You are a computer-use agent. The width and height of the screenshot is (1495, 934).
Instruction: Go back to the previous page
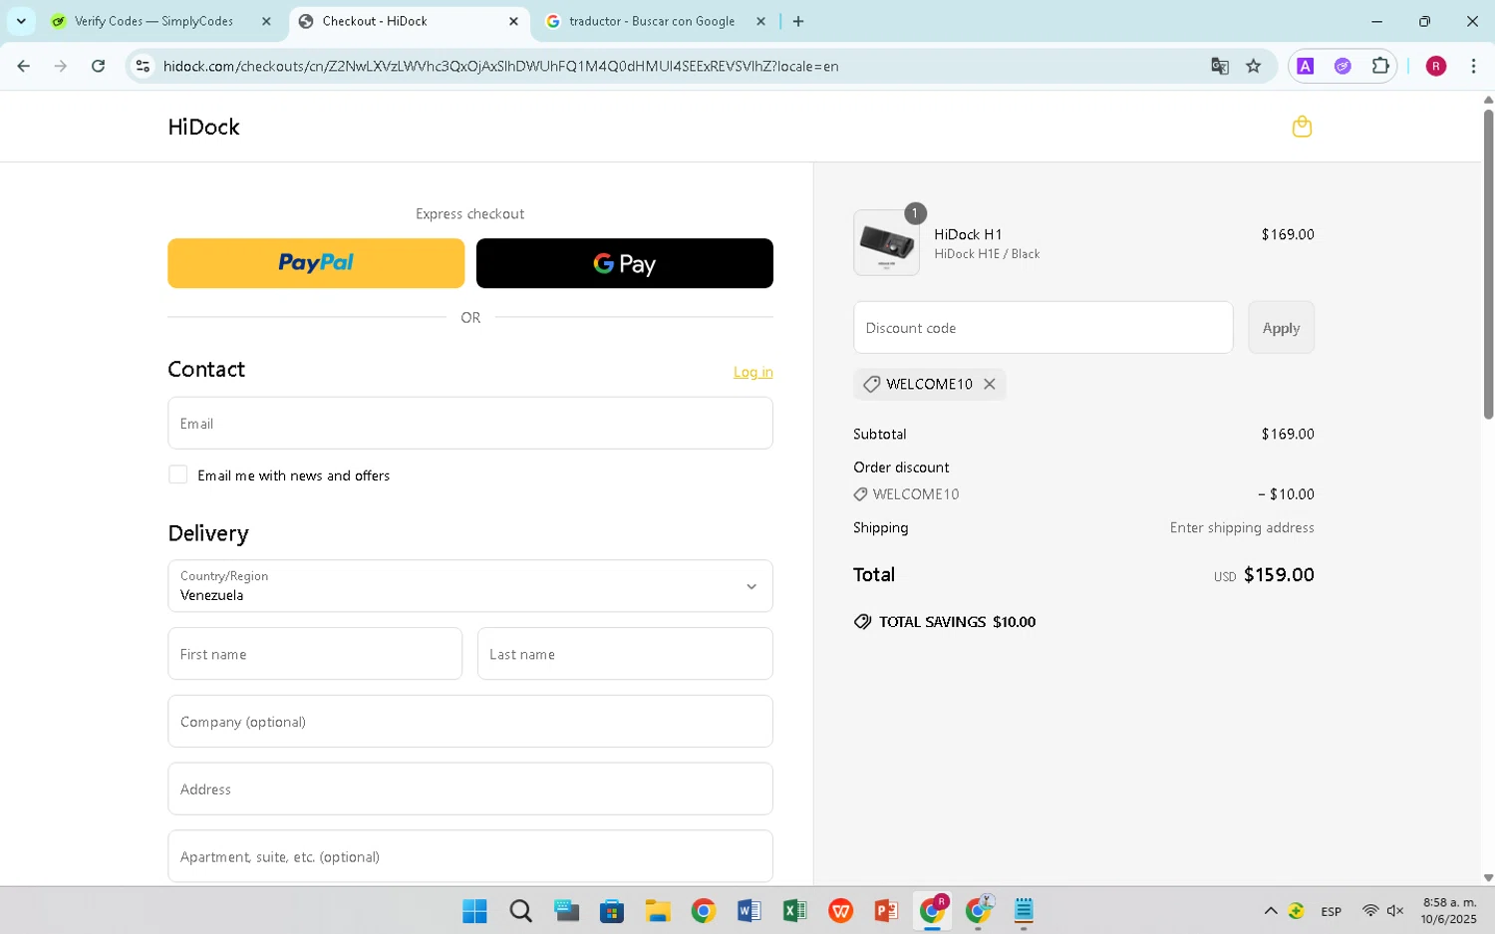[24, 66]
